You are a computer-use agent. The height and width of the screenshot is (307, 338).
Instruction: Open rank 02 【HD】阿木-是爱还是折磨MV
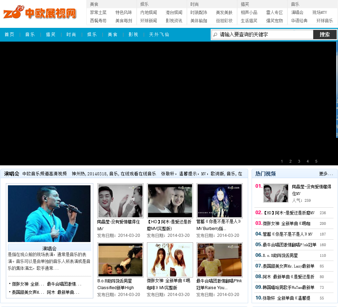(x=289, y=213)
